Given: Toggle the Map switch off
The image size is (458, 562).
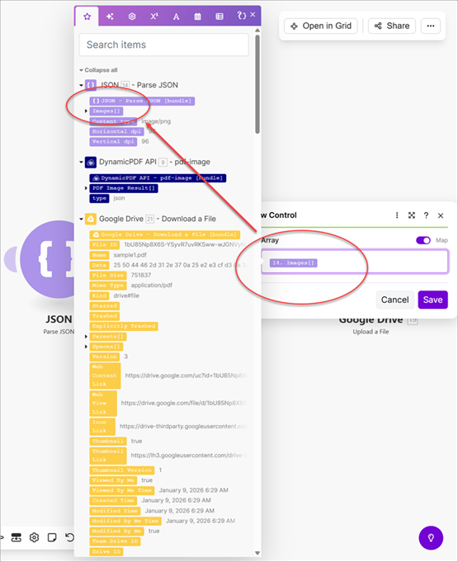Looking at the screenshot, I should click(x=423, y=240).
